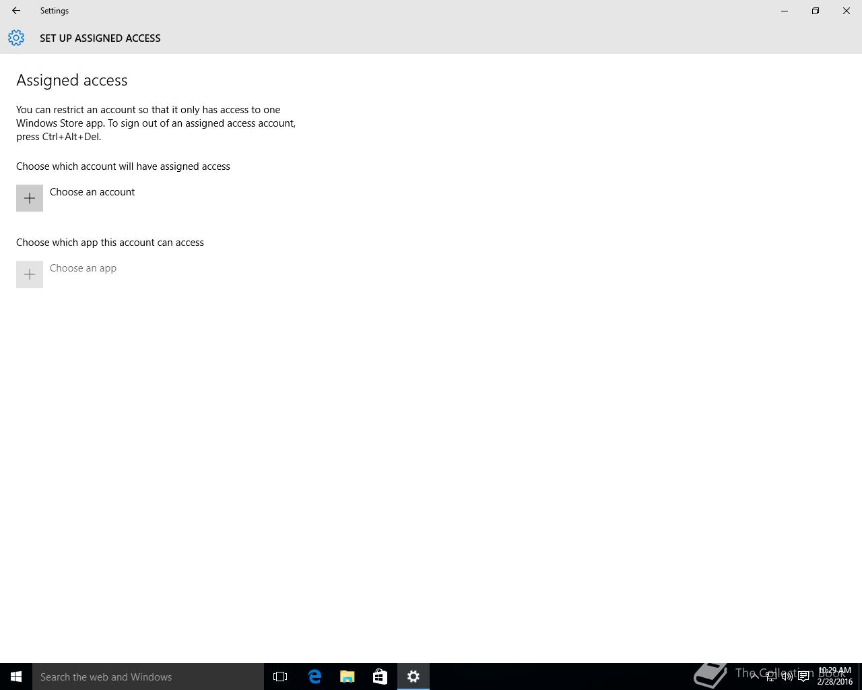The image size is (862, 690).
Task: Click 'Choose which account will have assigned access'
Action: [123, 166]
